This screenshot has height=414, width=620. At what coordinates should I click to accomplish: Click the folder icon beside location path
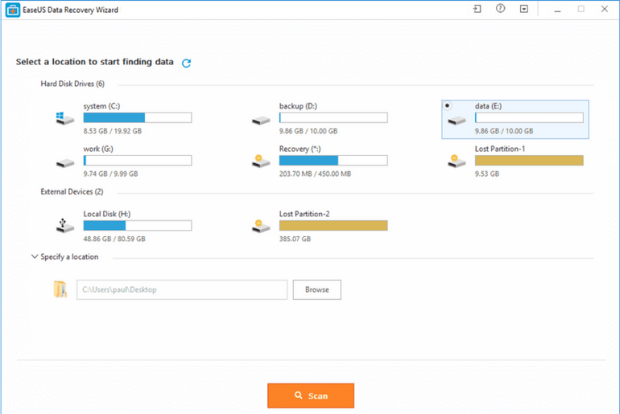pos(60,289)
